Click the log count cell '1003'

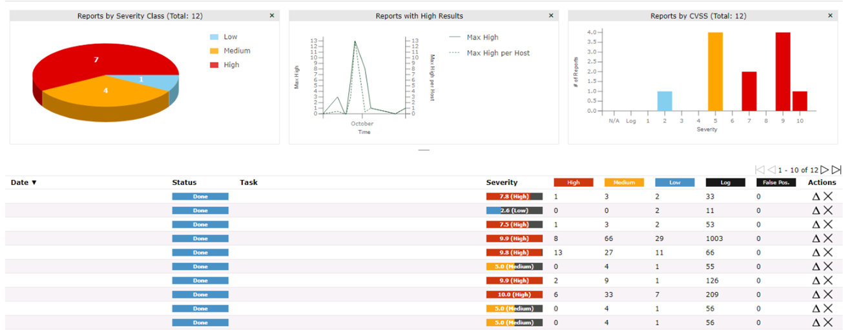[714, 238]
